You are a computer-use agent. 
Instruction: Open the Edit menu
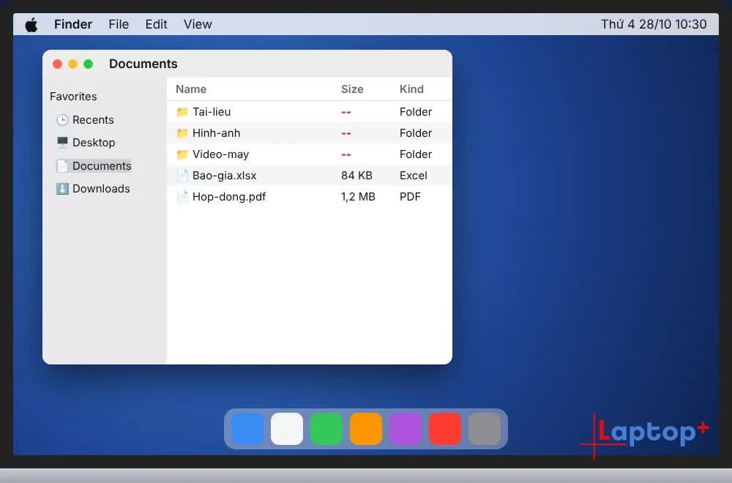[x=156, y=24]
